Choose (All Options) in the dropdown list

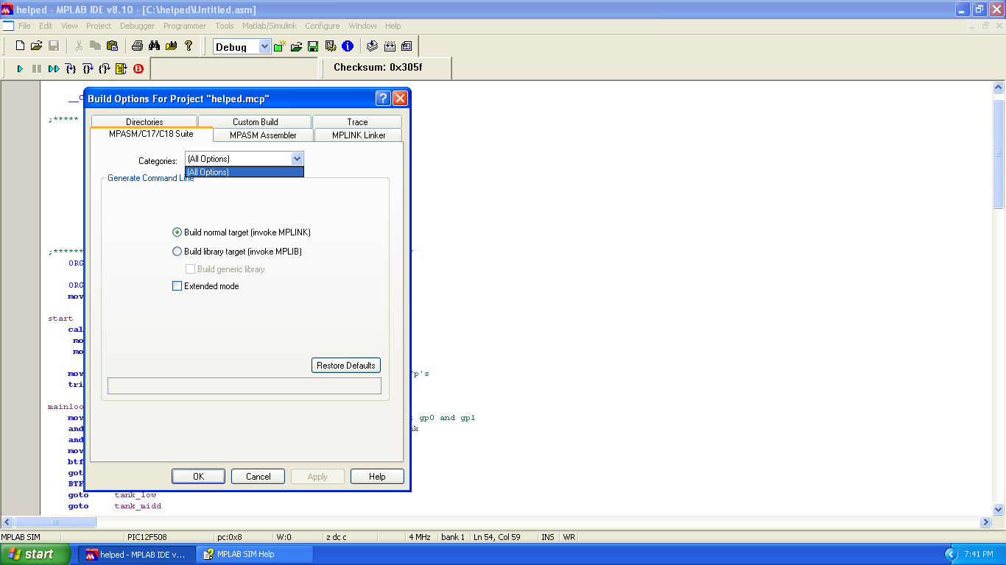click(245, 172)
